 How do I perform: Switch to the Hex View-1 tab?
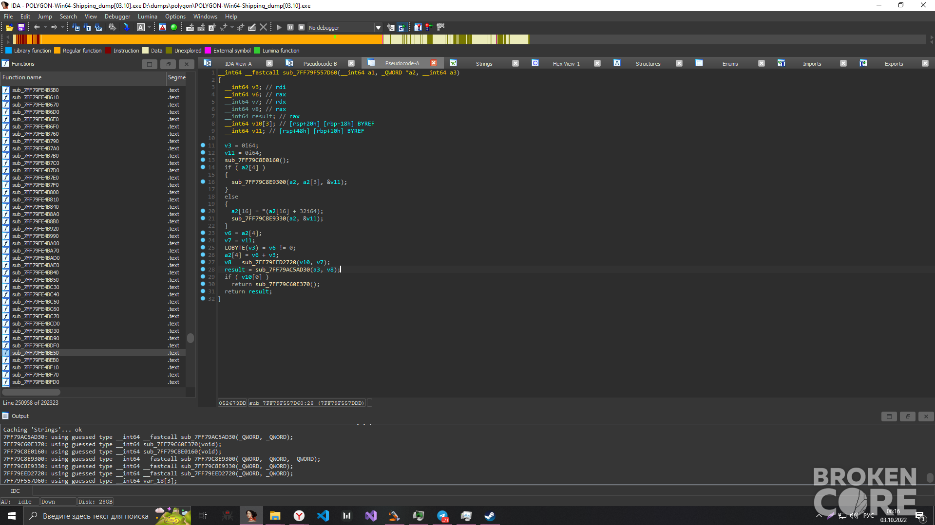566,63
